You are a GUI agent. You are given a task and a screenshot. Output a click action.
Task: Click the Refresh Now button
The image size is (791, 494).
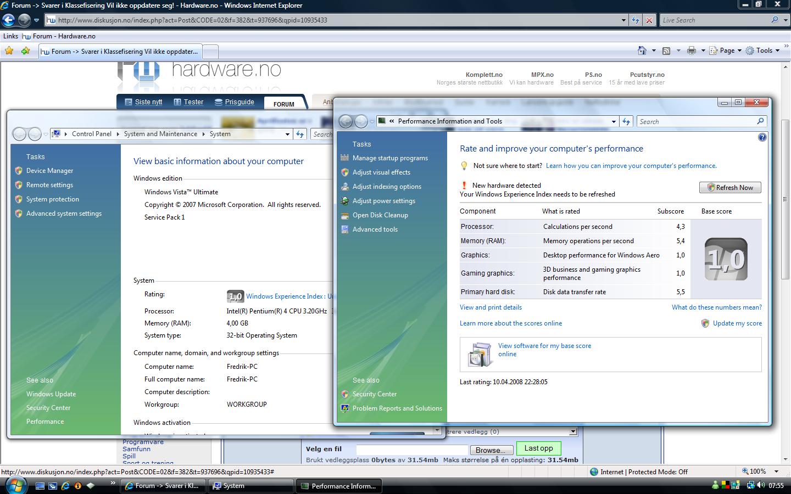[x=730, y=188]
